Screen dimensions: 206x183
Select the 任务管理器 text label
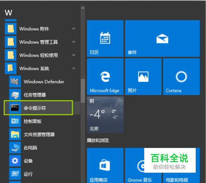pos(35,95)
